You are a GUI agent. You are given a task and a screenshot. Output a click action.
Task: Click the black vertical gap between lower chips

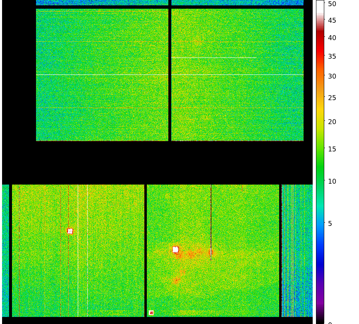pyautogui.click(x=146, y=251)
